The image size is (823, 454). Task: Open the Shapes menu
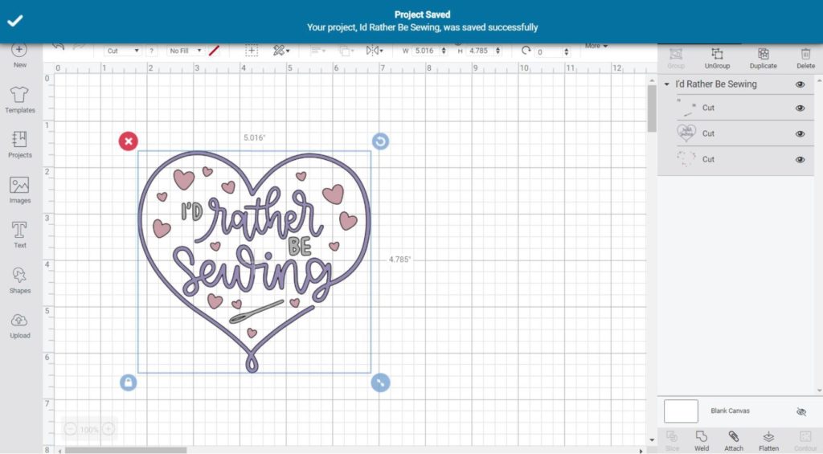coord(19,280)
